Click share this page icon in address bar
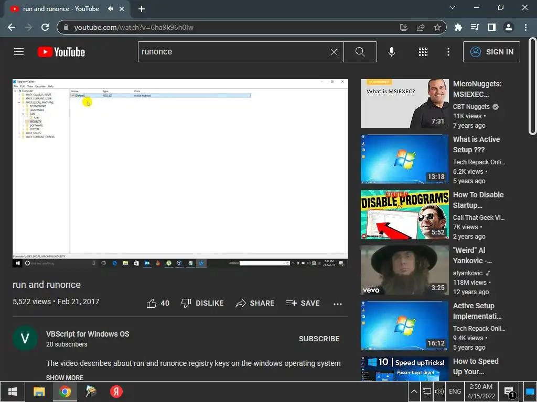The height and width of the screenshot is (402, 537). (x=421, y=27)
